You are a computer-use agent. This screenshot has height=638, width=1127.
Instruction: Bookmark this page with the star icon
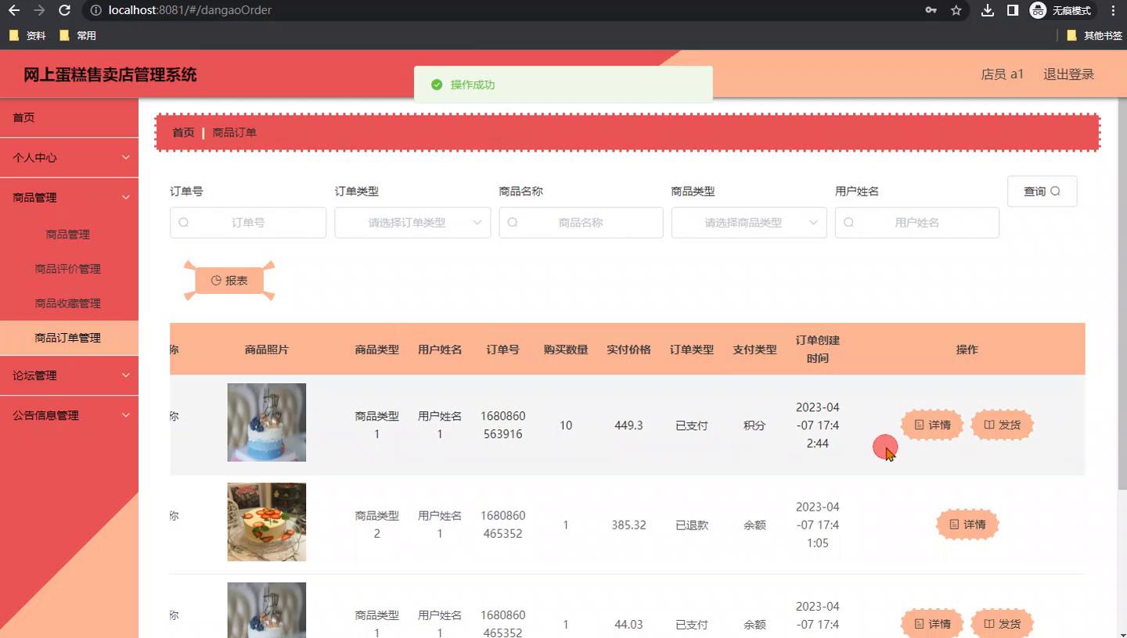(956, 11)
